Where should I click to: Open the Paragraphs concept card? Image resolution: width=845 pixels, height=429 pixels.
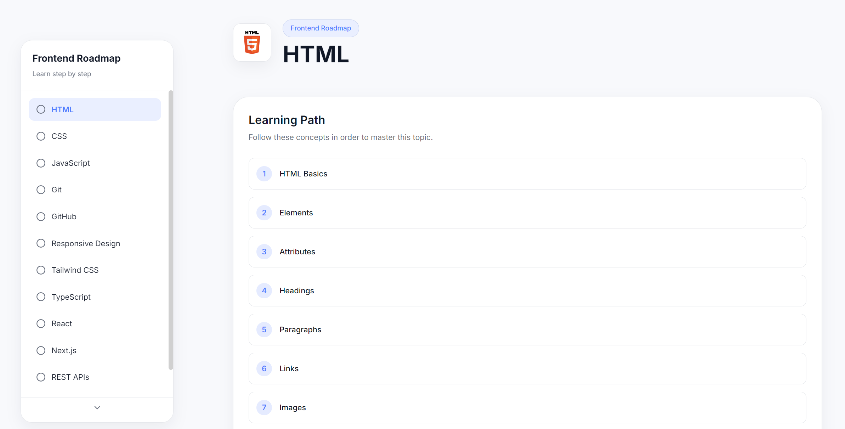click(527, 330)
